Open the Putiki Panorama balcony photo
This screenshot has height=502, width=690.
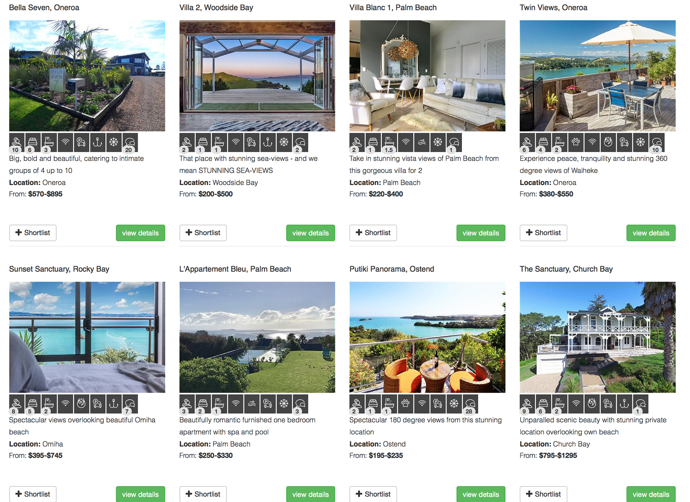tap(427, 337)
